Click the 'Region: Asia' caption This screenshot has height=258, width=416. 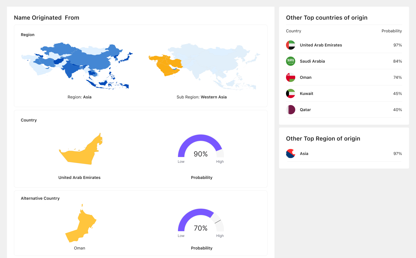(79, 97)
